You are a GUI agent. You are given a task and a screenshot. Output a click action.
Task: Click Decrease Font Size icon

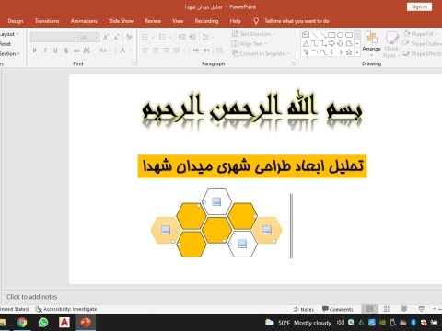[116, 38]
